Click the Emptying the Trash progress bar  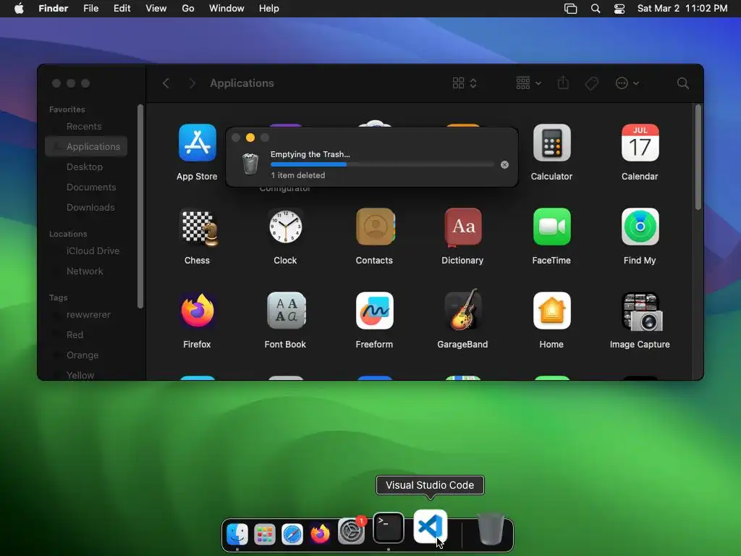tap(382, 164)
